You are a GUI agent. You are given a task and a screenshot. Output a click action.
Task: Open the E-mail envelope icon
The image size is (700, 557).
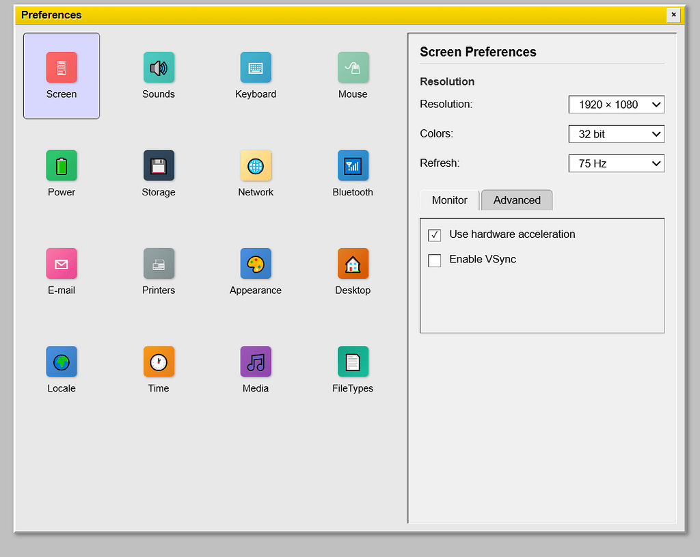pyautogui.click(x=62, y=264)
